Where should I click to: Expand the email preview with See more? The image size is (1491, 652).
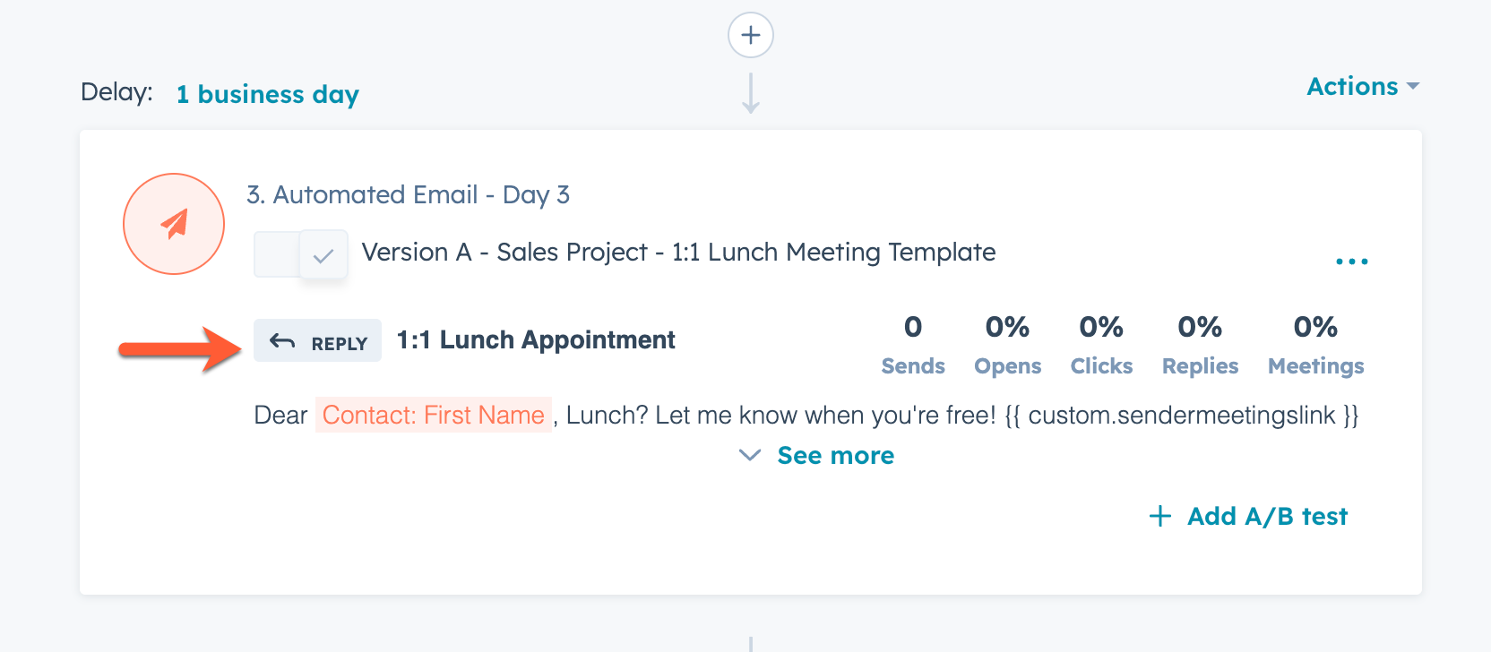pyautogui.click(x=835, y=455)
